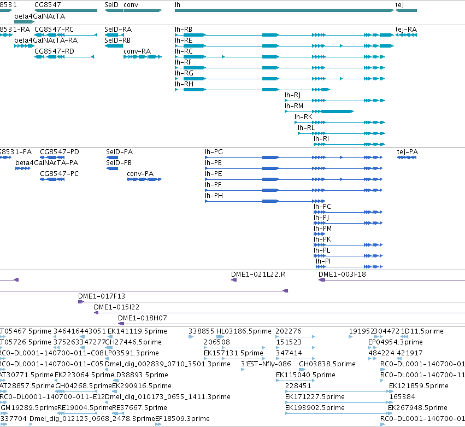Click transcript SelD-RB label

[x=117, y=40]
